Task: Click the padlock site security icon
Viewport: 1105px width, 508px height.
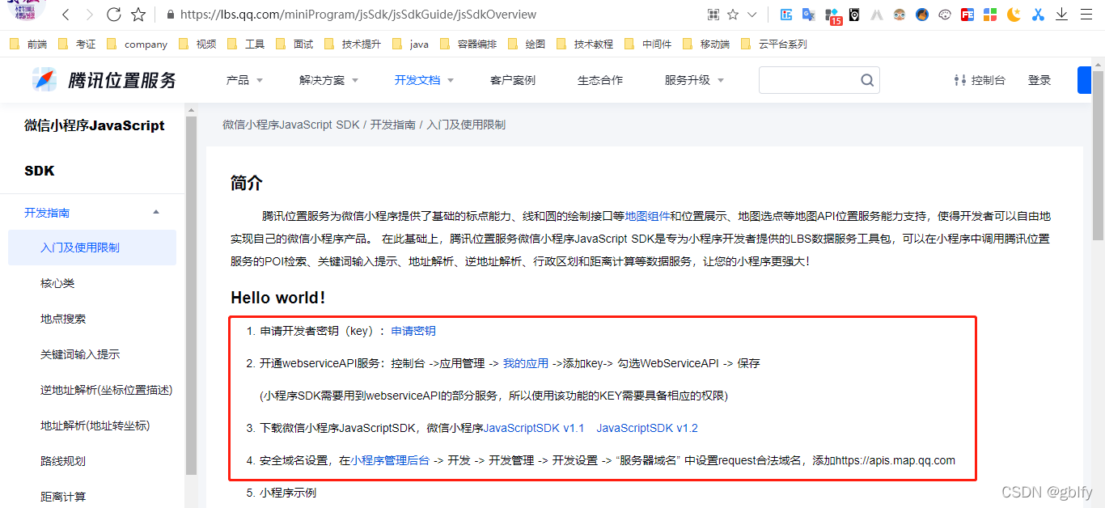Action: [x=170, y=15]
